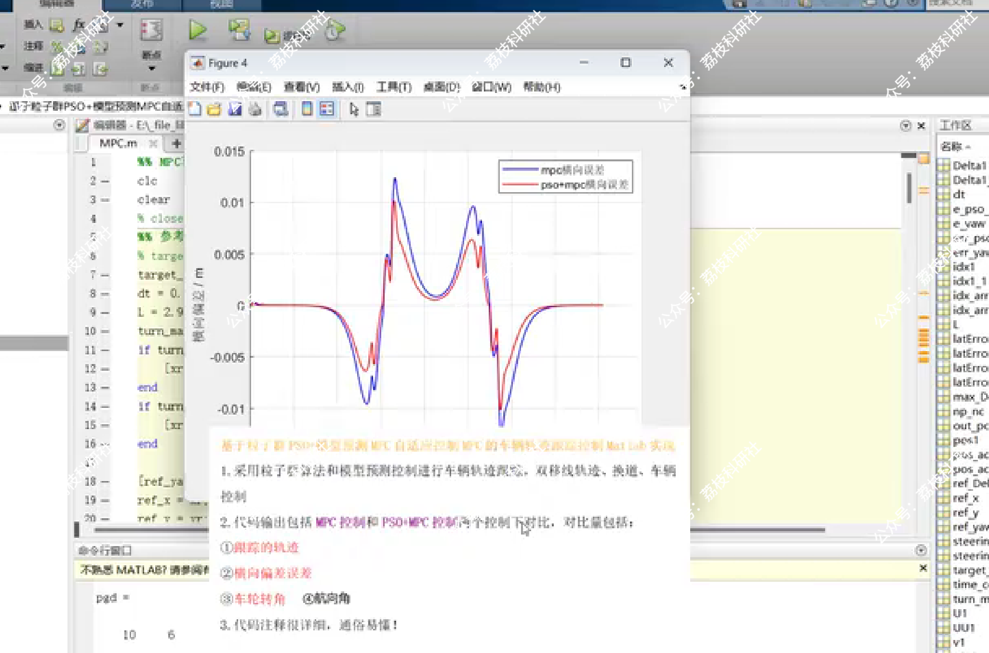Click New Figure icon in figure toolbar
Image resolution: width=989 pixels, height=653 pixels.
[195, 109]
